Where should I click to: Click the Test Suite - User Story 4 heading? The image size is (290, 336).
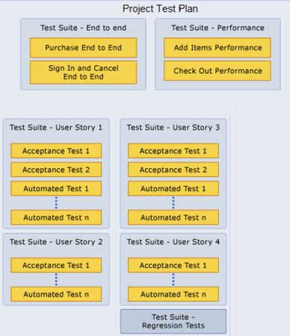173,242
